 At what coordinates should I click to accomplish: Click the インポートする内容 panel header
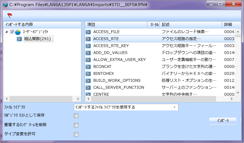click(x=42, y=25)
